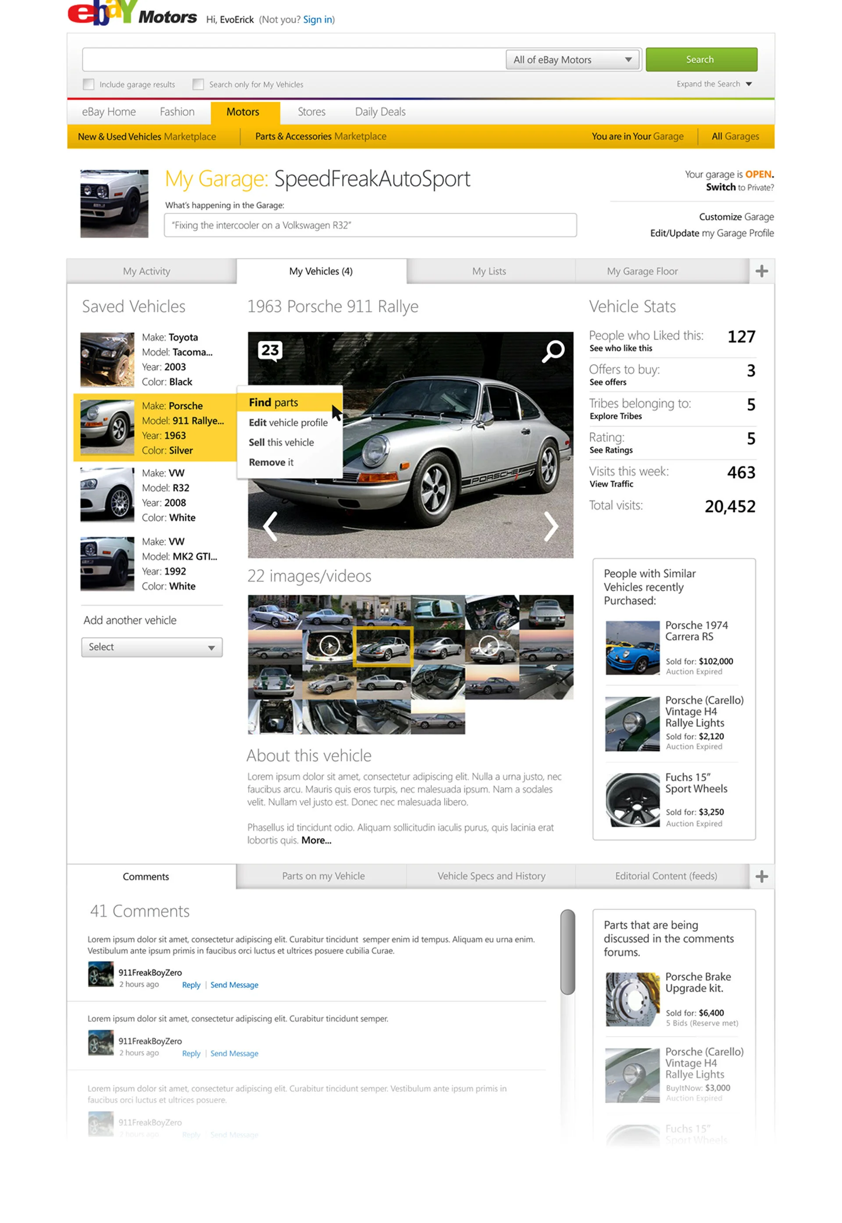Show previous photo with left chevron
Viewport: 842px width, 1223px height.
270,526
